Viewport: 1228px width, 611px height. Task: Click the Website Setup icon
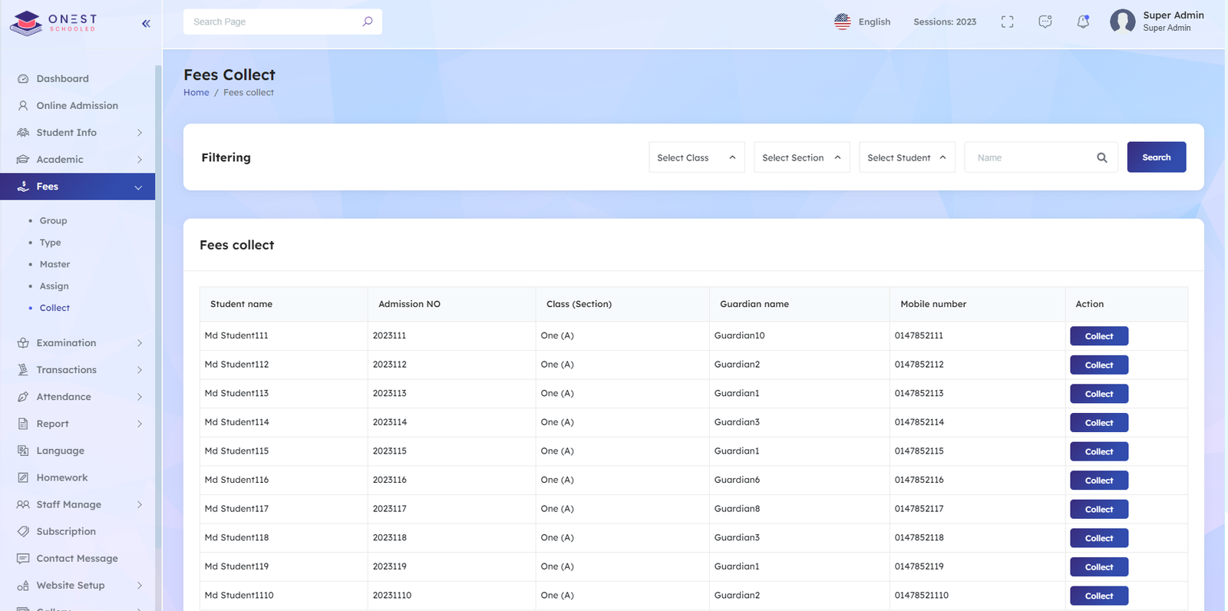tap(23, 585)
